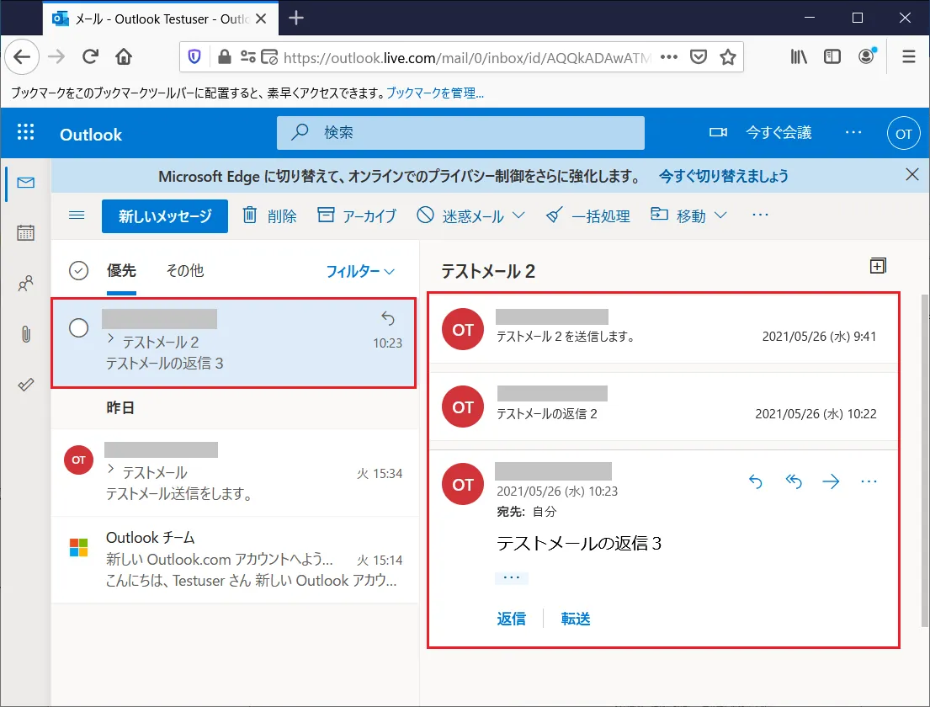930x707 pixels.
Task: Open the フィルター filter dropdown
Action: [x=360, y=272]
